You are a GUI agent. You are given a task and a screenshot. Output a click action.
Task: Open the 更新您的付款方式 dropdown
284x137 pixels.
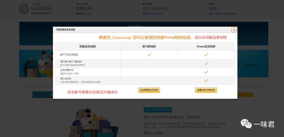[153, 14]
